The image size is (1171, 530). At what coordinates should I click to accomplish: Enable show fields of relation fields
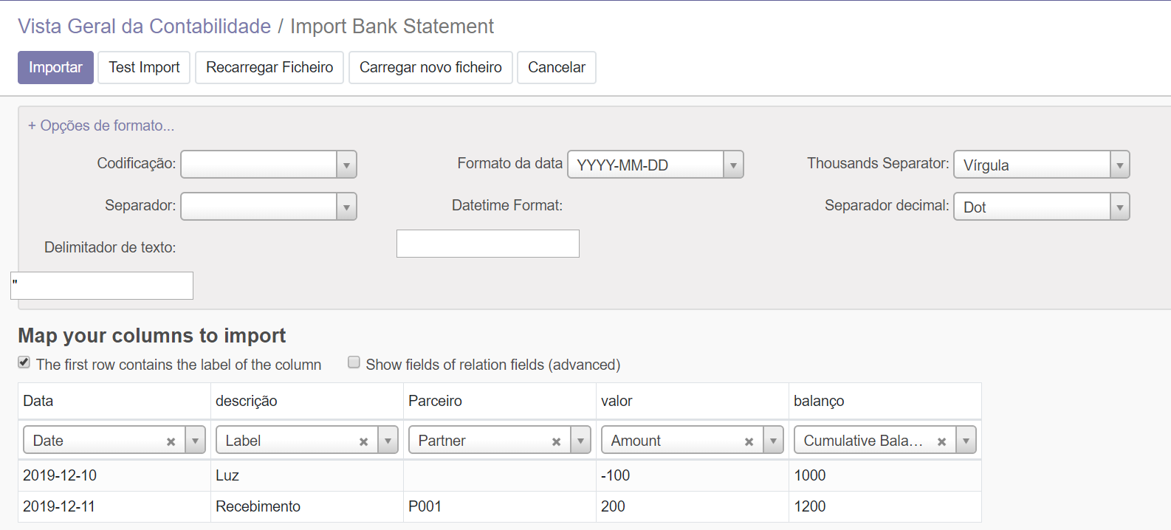tap(354, 362)
